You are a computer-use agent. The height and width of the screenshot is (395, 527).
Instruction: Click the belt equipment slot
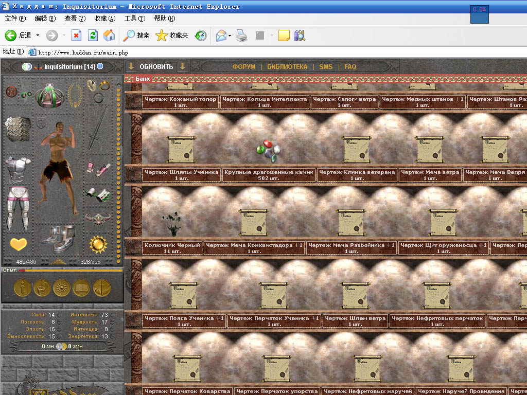pyautogui.click(x=98, y=219)
